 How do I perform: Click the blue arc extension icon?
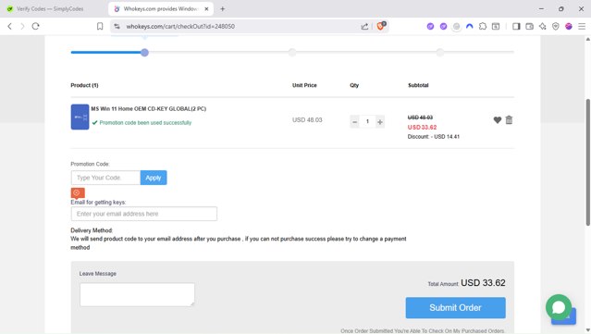(469, 26)
